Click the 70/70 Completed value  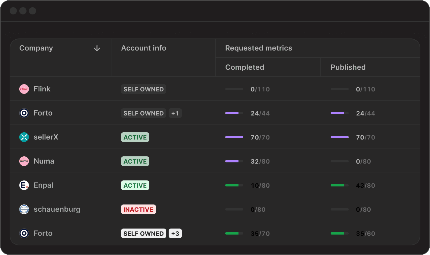pos(260,137)
